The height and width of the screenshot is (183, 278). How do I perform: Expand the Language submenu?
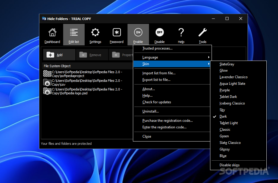[172, 57]
